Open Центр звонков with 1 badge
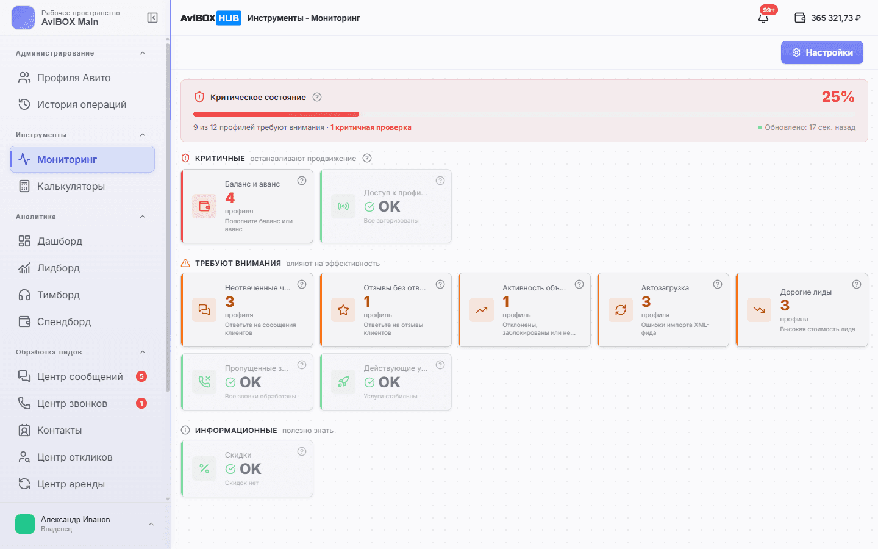Screen dimensions: 878x549 point(82,403)
